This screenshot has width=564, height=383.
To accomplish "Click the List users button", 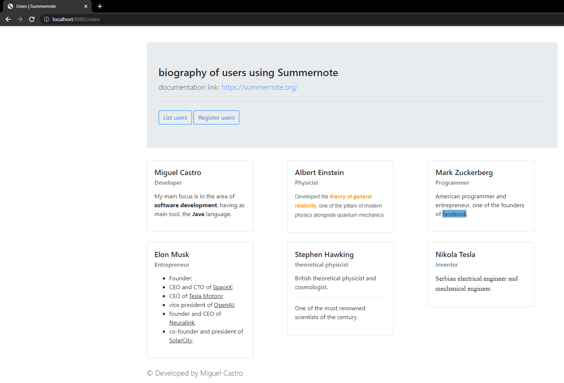I will coord(175,117).
